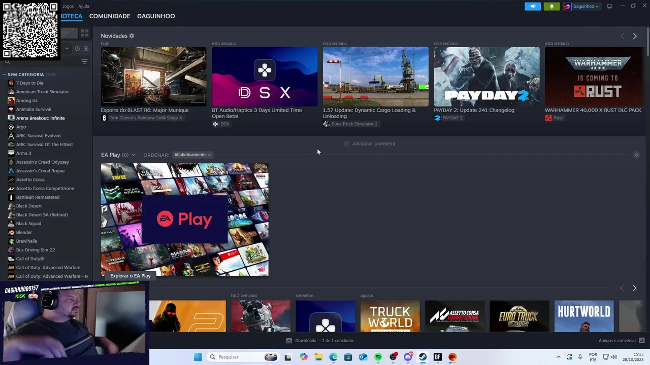Open Alfabeticamente sort dropdown

tap(192, 155)
